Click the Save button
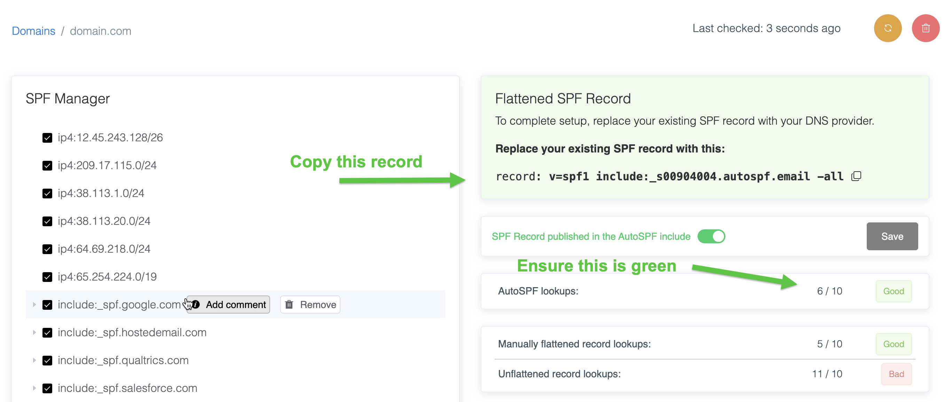Image resolution: width=952 pixels, height=402 pixels. (892, 236)
